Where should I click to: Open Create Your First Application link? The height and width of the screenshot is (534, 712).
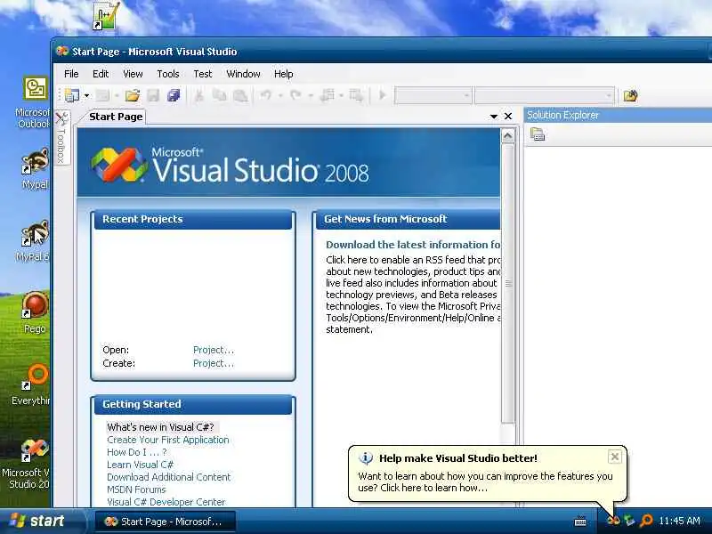click(x=168, y=440)
